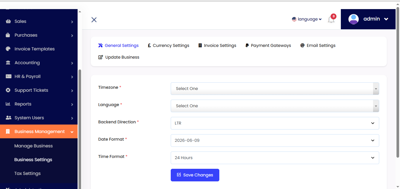Switch to Payment Gateways tab

tap(268, 45)
